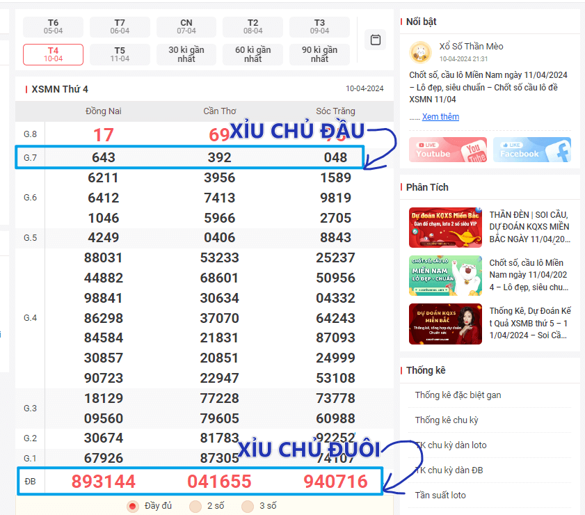Image resolution: width=585 pixels, height=515 pixels.
Task: View the 30 kì gần nhất results
Action: (x=186, y=53)
